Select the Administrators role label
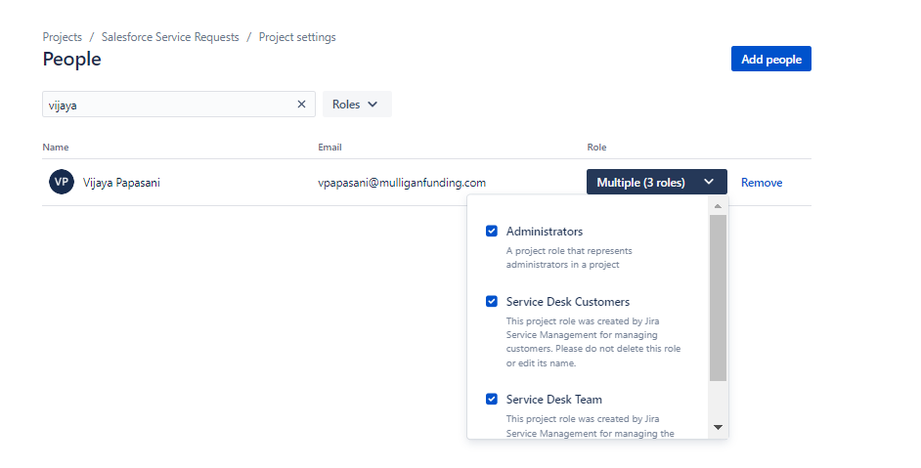Screen dimensions: 921x468 click(x=545, y=232)
